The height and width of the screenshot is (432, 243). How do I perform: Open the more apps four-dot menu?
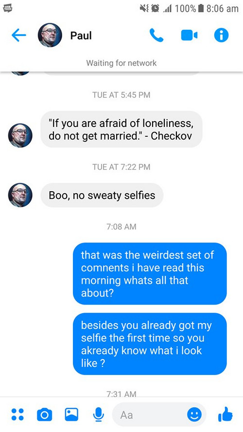(17, 414)
